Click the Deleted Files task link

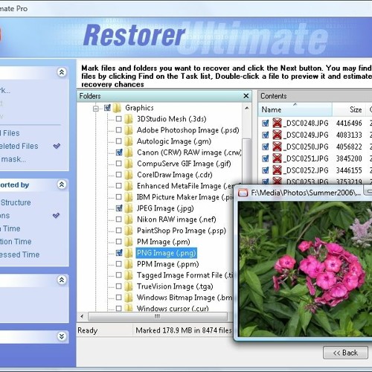[19, 146]
